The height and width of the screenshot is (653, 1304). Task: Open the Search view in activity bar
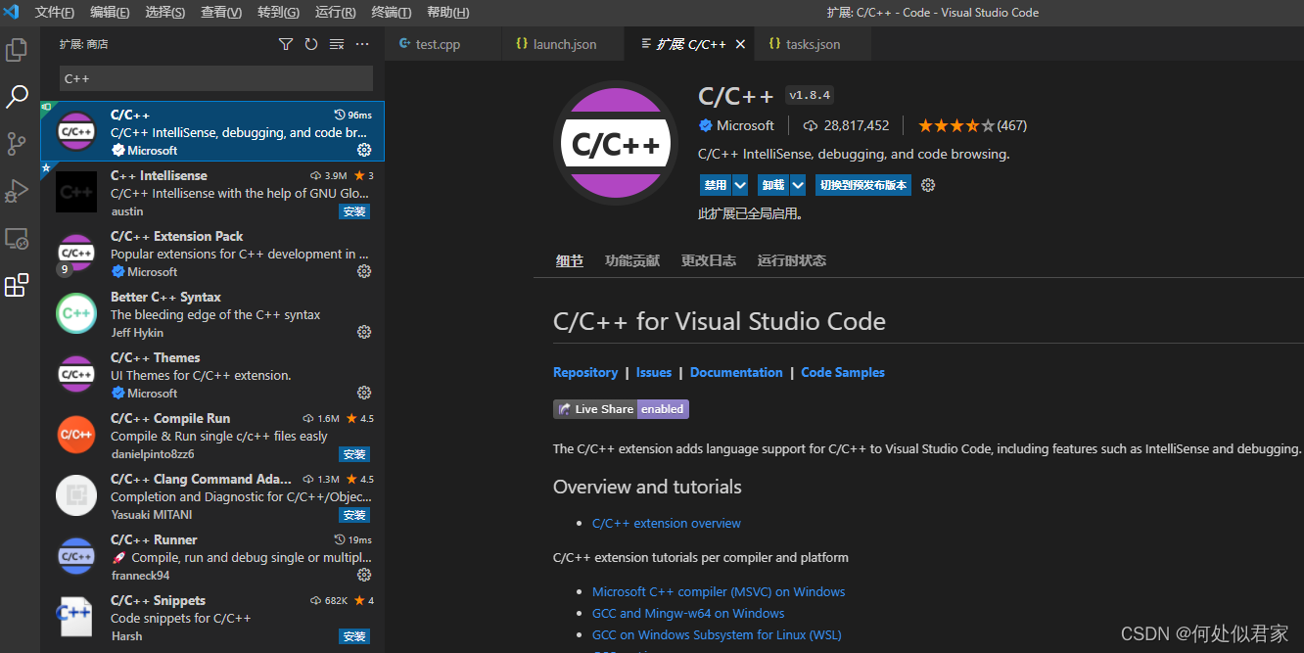click(17, 97)
